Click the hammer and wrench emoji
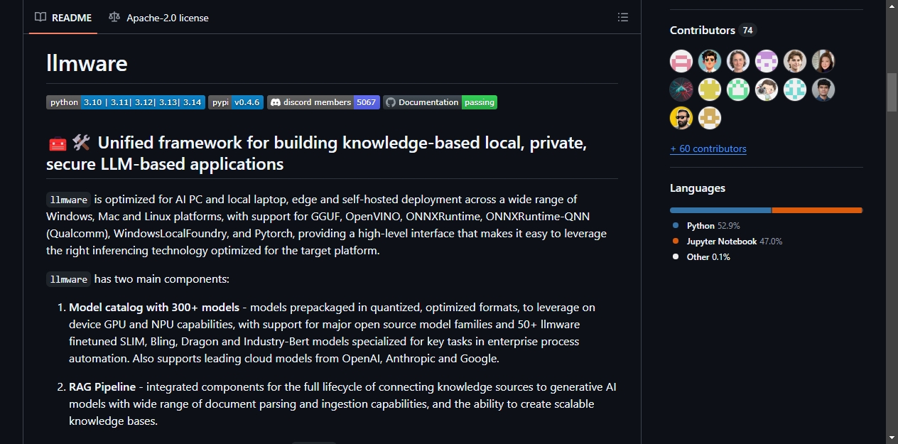The width and height of the screenshot is (898, 444). click(82, 144)
